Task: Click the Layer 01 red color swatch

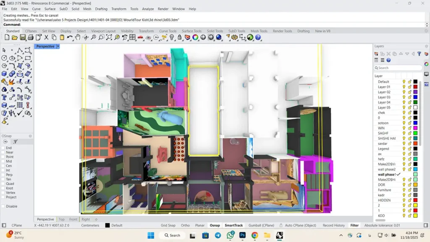Action: point(415,87)
